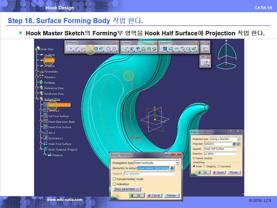Expand the Wireframe Data tree node
Image resolution: width=277 pixels, height=208 pixels.
[x=37, y=94]
